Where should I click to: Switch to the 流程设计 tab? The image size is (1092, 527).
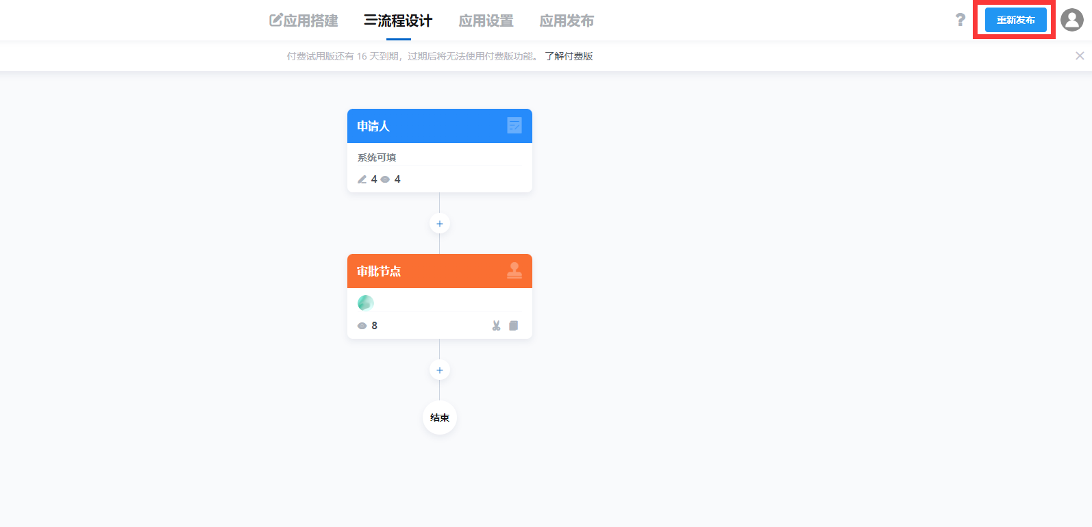pos(398,21)
